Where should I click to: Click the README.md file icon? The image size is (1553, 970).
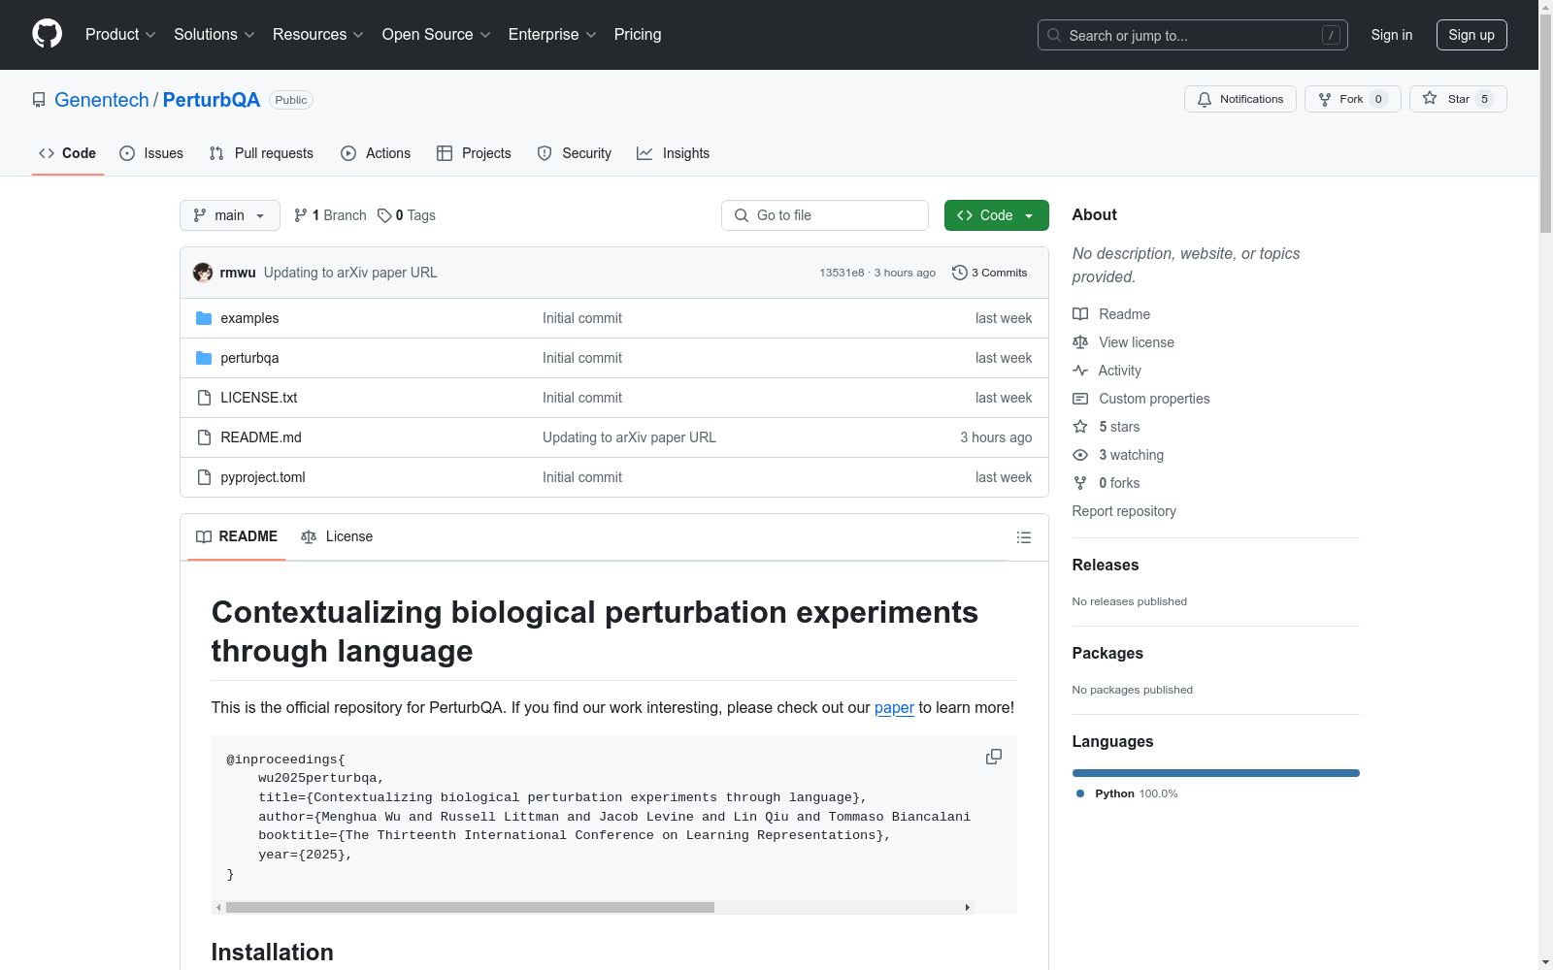coord(204,437)
